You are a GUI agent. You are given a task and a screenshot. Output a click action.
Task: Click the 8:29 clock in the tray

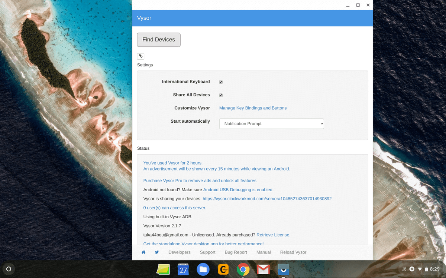tap(434, 269)
